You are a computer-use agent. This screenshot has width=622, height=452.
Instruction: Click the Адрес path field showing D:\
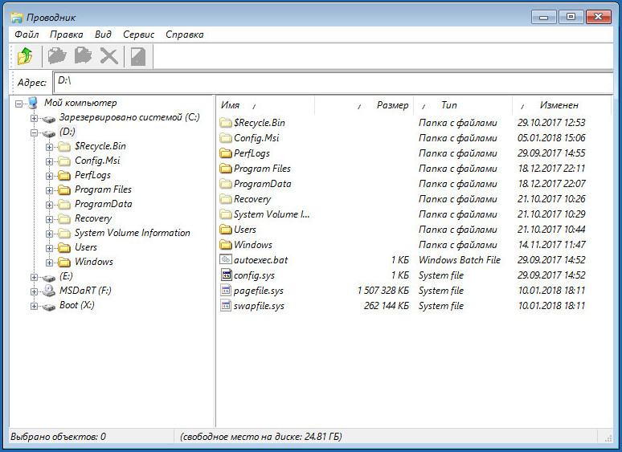333,82
